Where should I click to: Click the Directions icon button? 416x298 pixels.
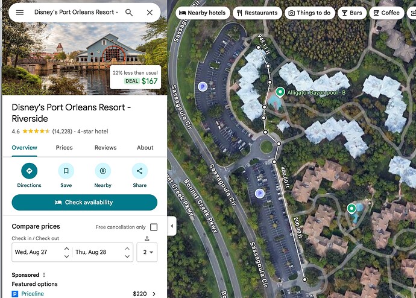[x=29, y=171]
